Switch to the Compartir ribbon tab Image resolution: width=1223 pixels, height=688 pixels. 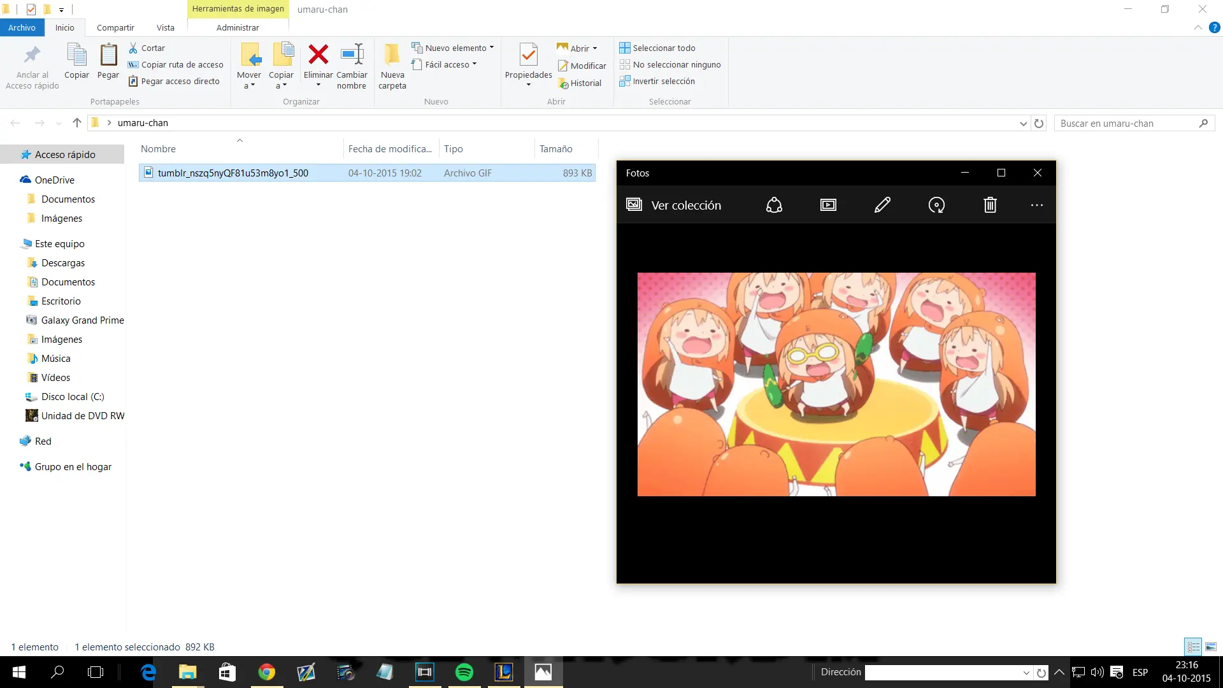click(x=115, y=27)
